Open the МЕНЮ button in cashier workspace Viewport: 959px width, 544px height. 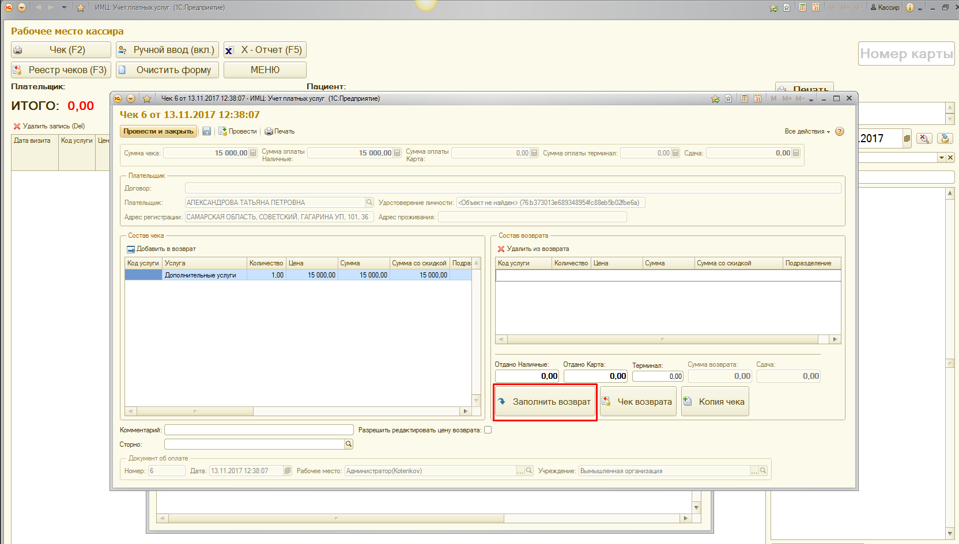[265, 70]
